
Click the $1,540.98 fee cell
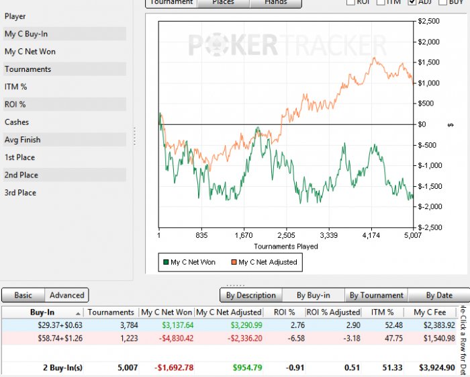[439, 338]
